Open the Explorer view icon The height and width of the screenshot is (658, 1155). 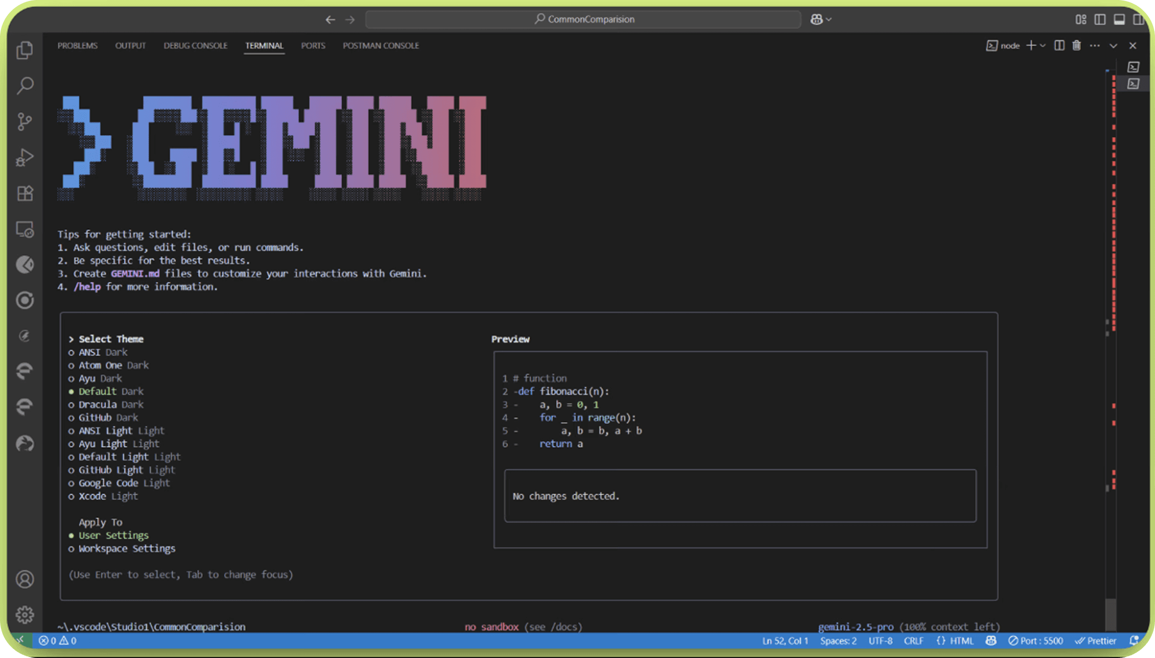pyautogui.click(x=25, y=50)
